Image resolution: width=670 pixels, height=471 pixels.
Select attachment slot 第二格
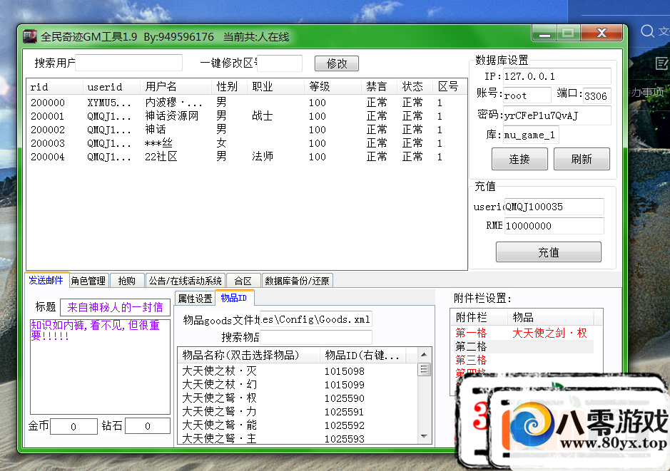tap(522, 346)
